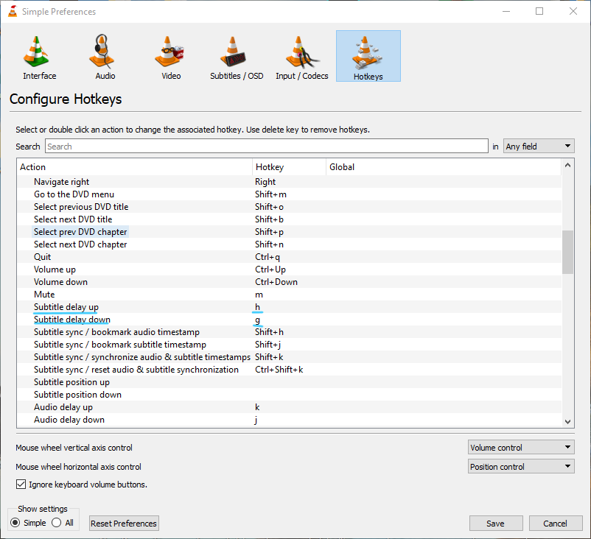Select the Select next DVD title row
This screenshot has height=539, width=591.
click(289, 219)
